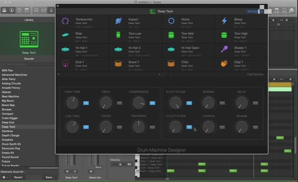Select the Clap 1 hand icon

224,63
